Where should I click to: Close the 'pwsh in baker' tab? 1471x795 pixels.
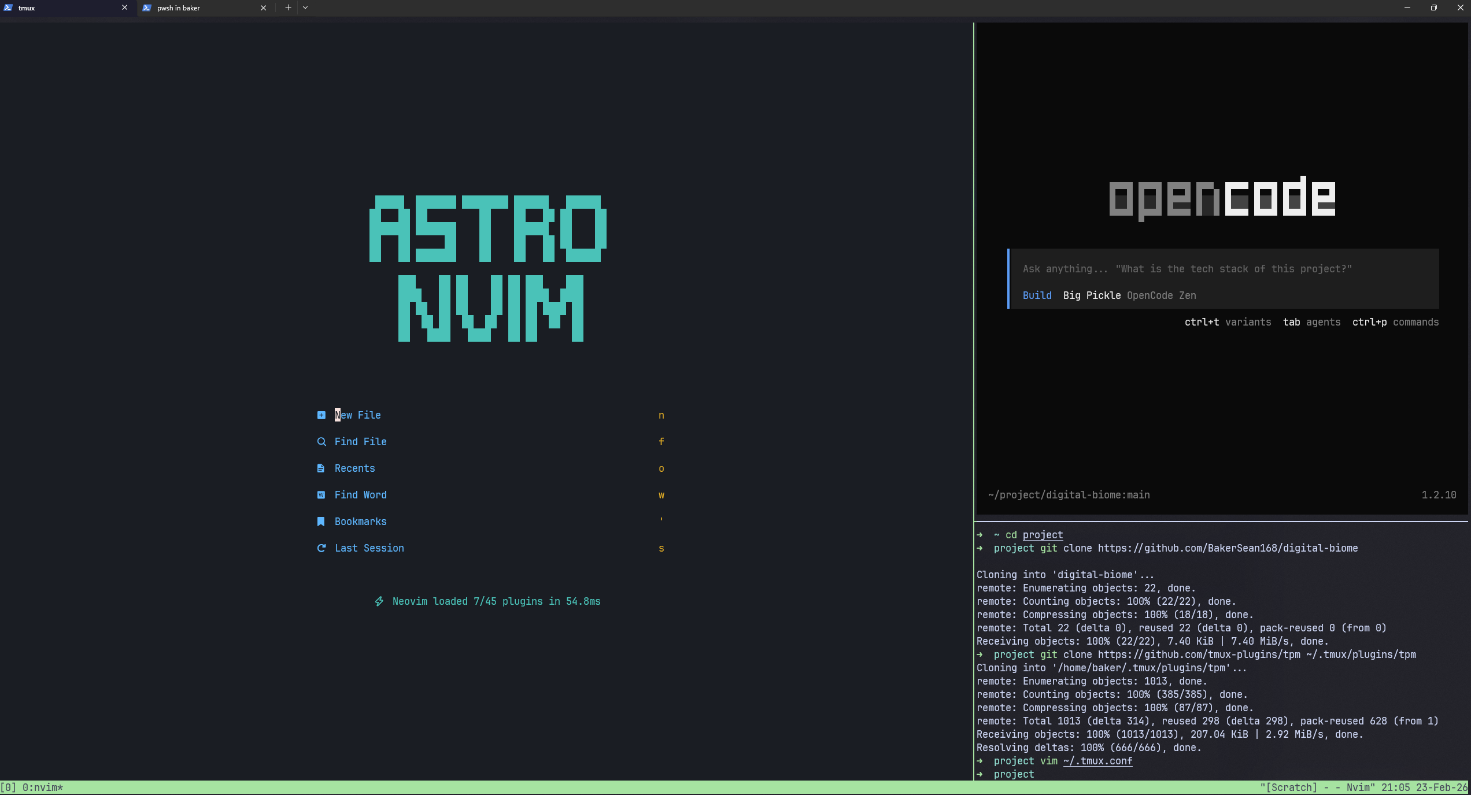tap(264, 8)
